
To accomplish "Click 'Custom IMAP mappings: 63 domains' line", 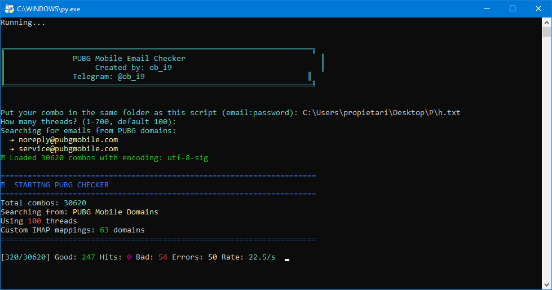I will 73,230.
